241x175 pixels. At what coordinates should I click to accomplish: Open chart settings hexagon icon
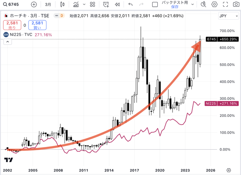pyautogui.click(x=215, y=4)
